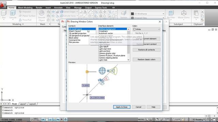Select the Extract Edges tool
The image size is (218, 122).
click(x=68, y=12)
